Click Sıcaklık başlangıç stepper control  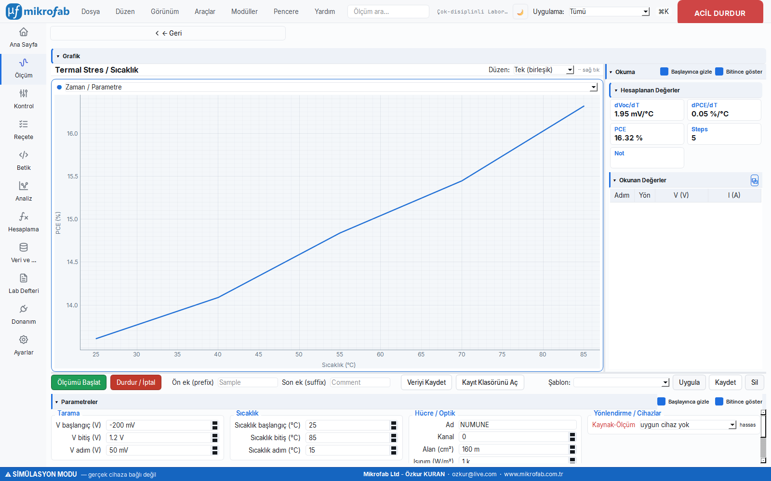coord(394,425)
